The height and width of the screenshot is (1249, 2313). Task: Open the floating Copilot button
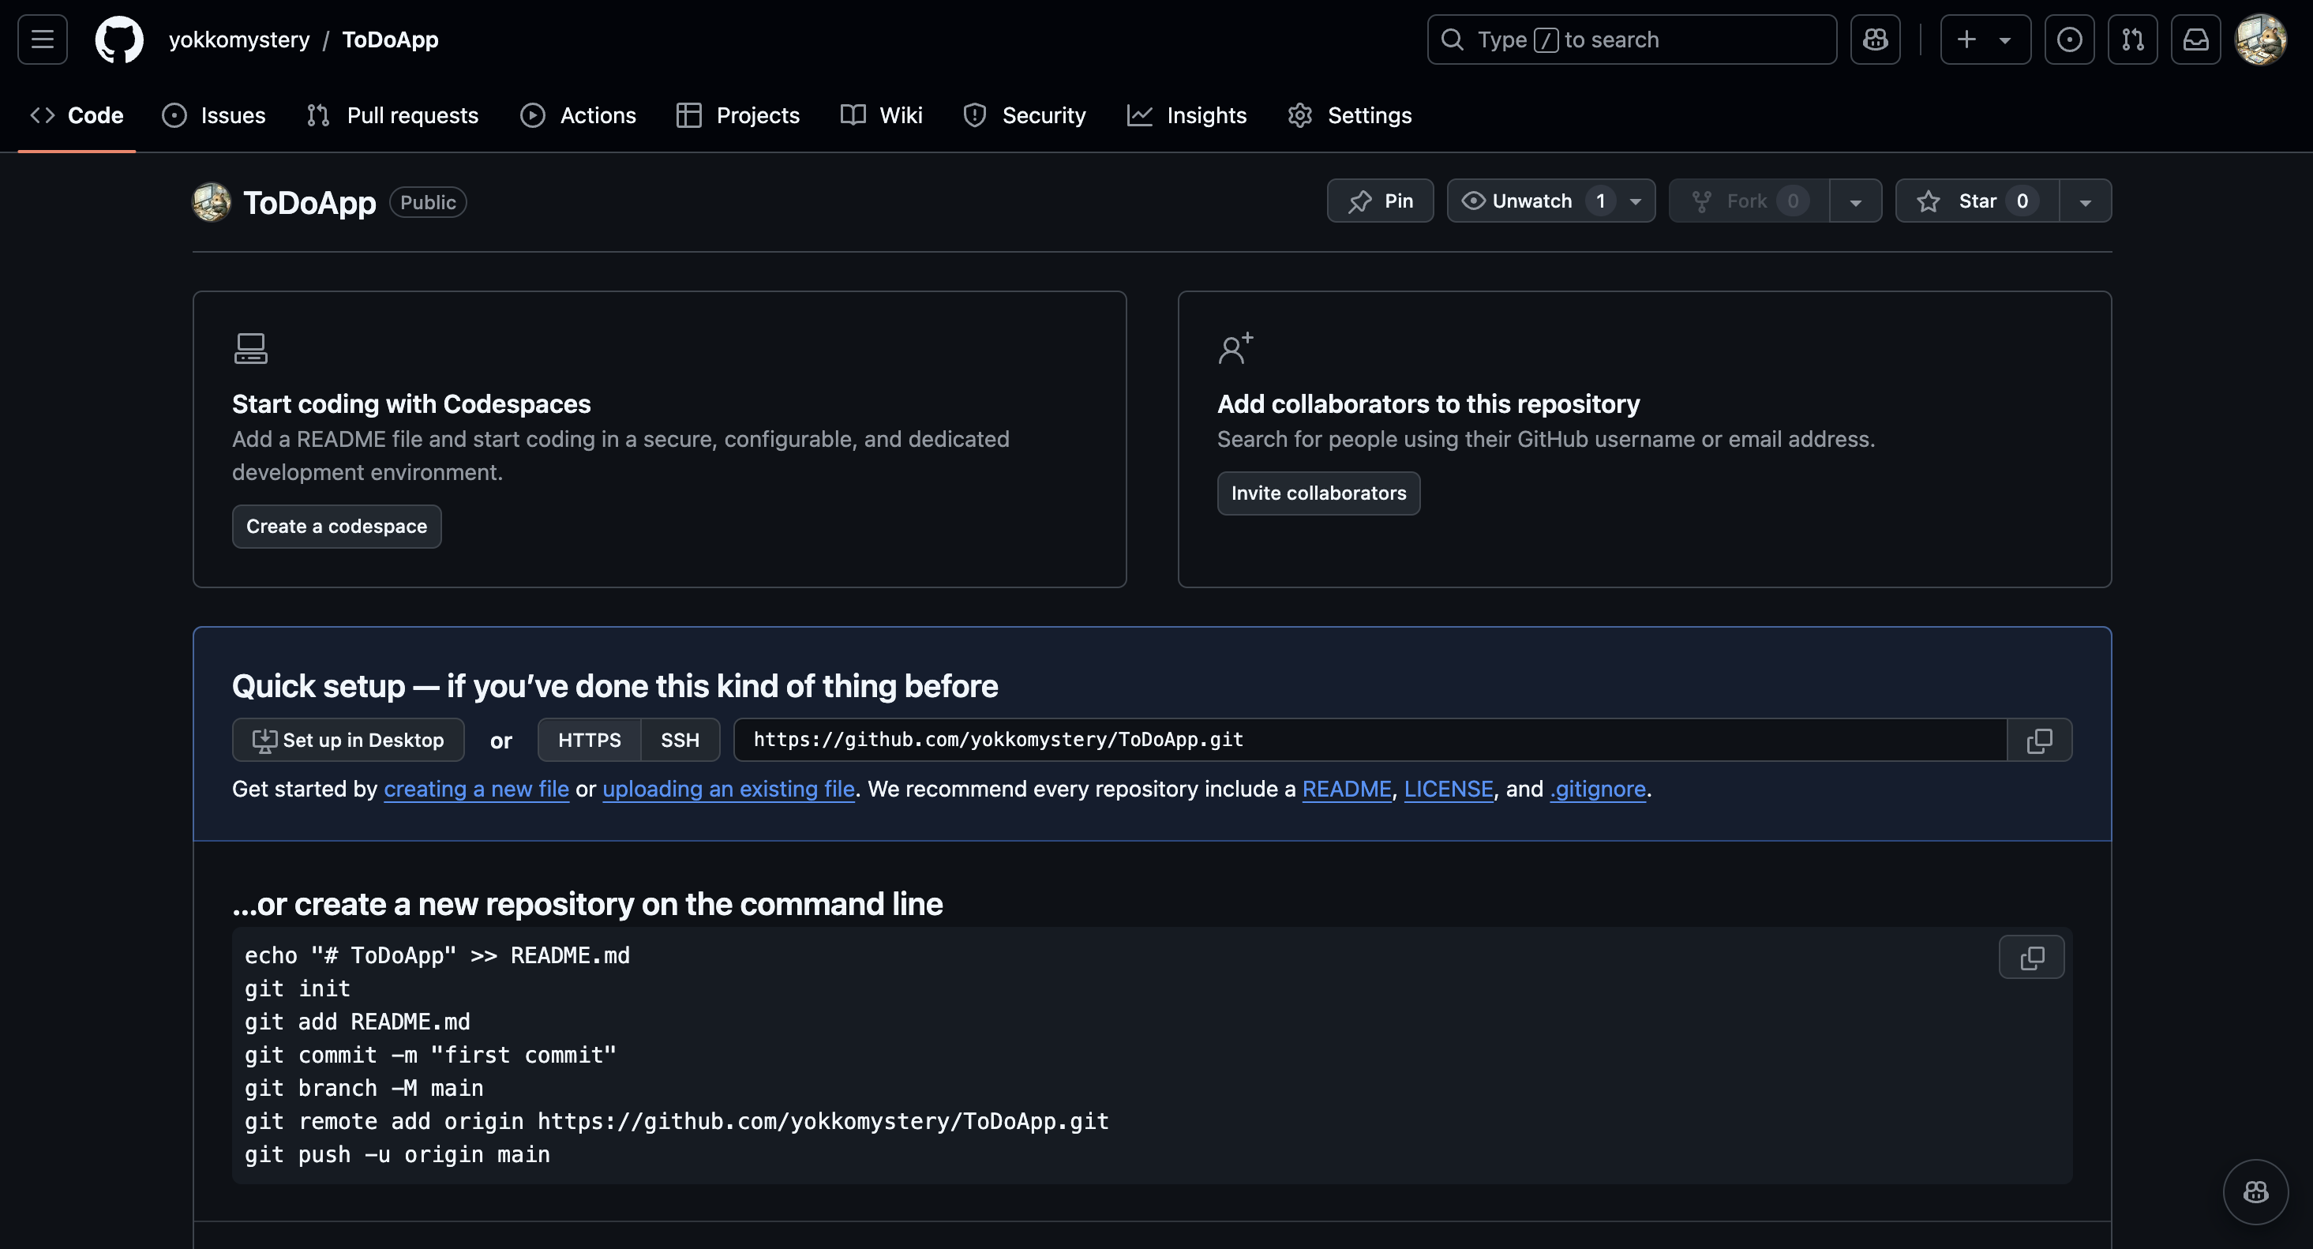point(2255,1191)
